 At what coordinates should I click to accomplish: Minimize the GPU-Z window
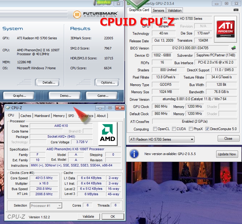216,4
